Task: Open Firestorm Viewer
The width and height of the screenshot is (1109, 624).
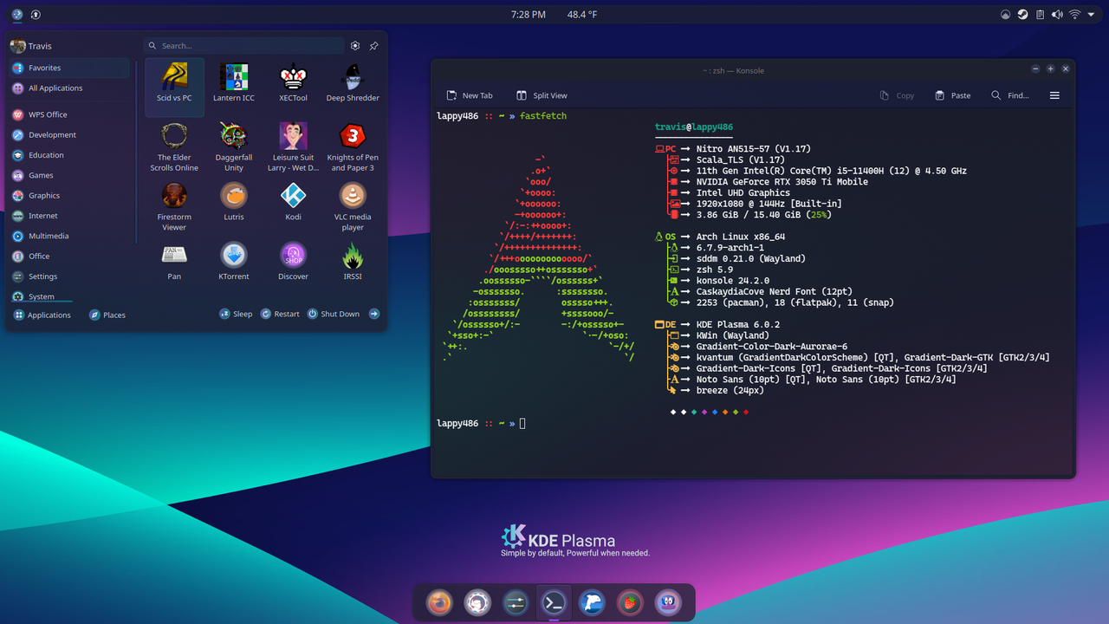Action: 174,206
